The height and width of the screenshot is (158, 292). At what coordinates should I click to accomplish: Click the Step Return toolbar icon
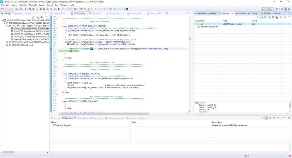pos(55,9)
